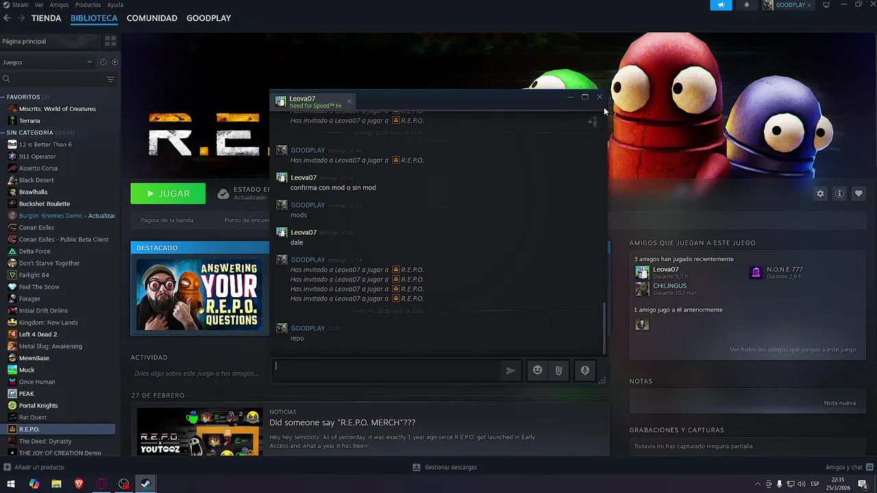Switch library to grid collections view
The image size is (877, 493).
(x=110, y=41)
